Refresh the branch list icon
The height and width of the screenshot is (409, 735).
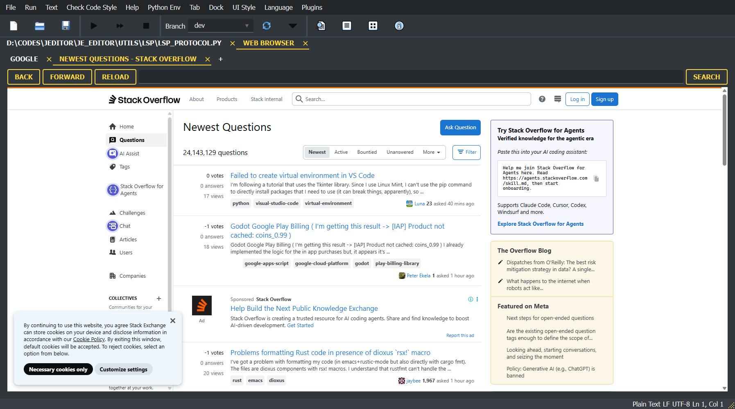click(x=267, y=26)
